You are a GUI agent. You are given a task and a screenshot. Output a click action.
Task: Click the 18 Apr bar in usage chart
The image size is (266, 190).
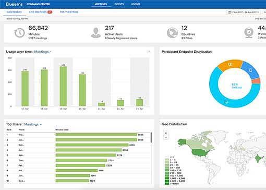coord(44,88)
